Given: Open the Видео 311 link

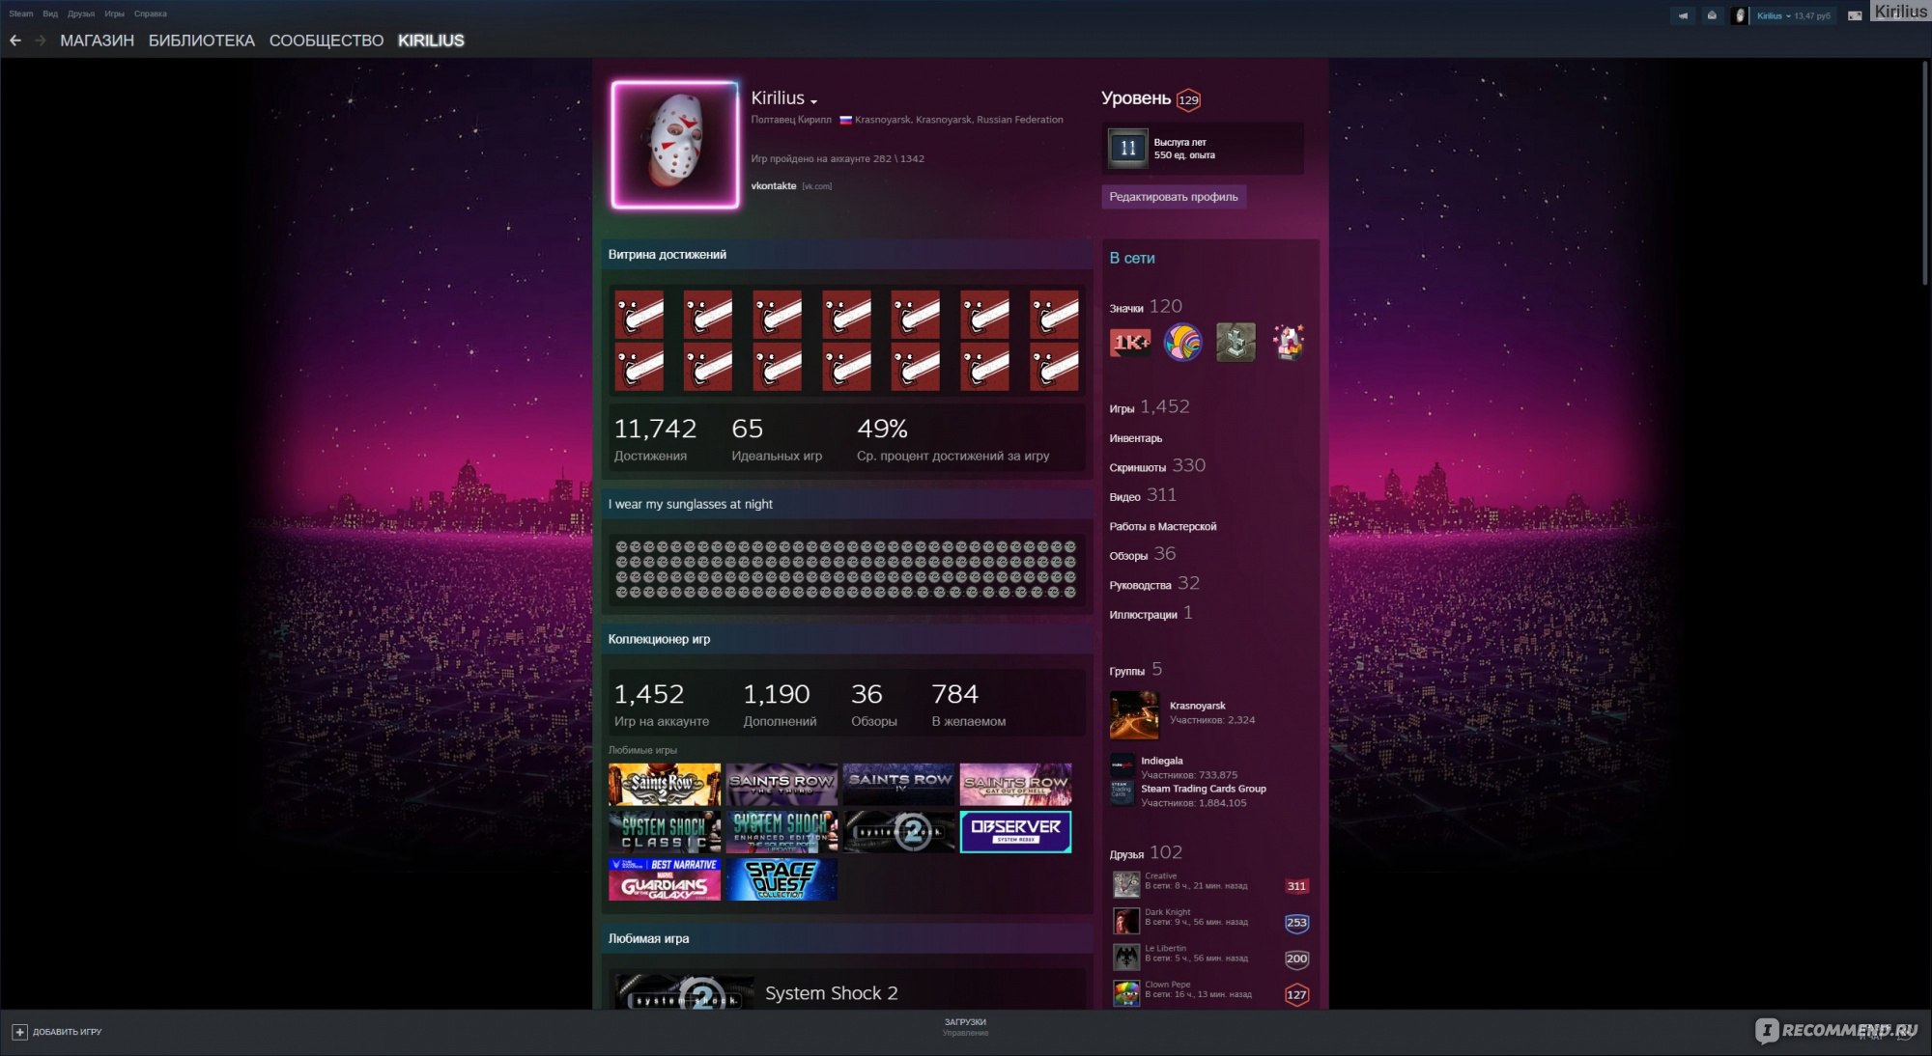Looking at the screenshot, I should 1143,495.
